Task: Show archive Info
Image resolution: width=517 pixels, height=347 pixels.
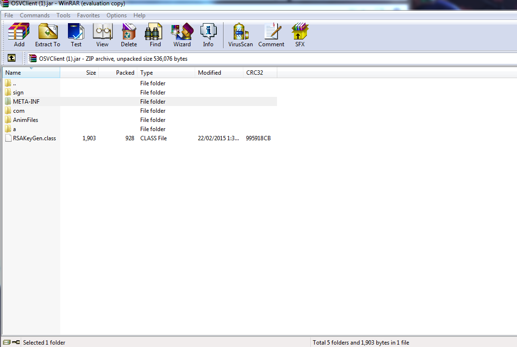Action: pyautogui.click(x=208, y=31)
